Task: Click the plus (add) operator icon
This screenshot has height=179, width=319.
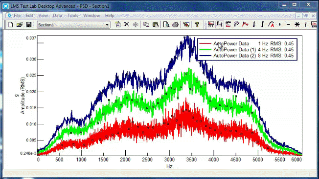Action: pos(280,24)
